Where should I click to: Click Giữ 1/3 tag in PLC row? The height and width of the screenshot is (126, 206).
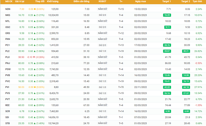tap(102, 51)
